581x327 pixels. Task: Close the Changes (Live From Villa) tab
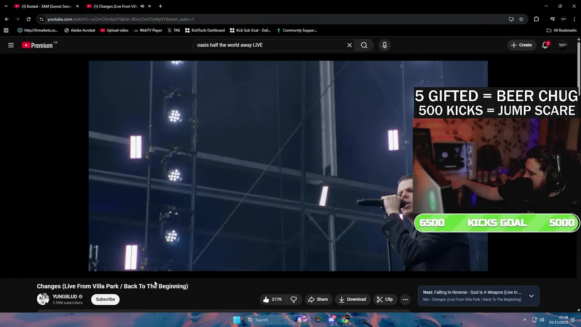pos(149,6)
